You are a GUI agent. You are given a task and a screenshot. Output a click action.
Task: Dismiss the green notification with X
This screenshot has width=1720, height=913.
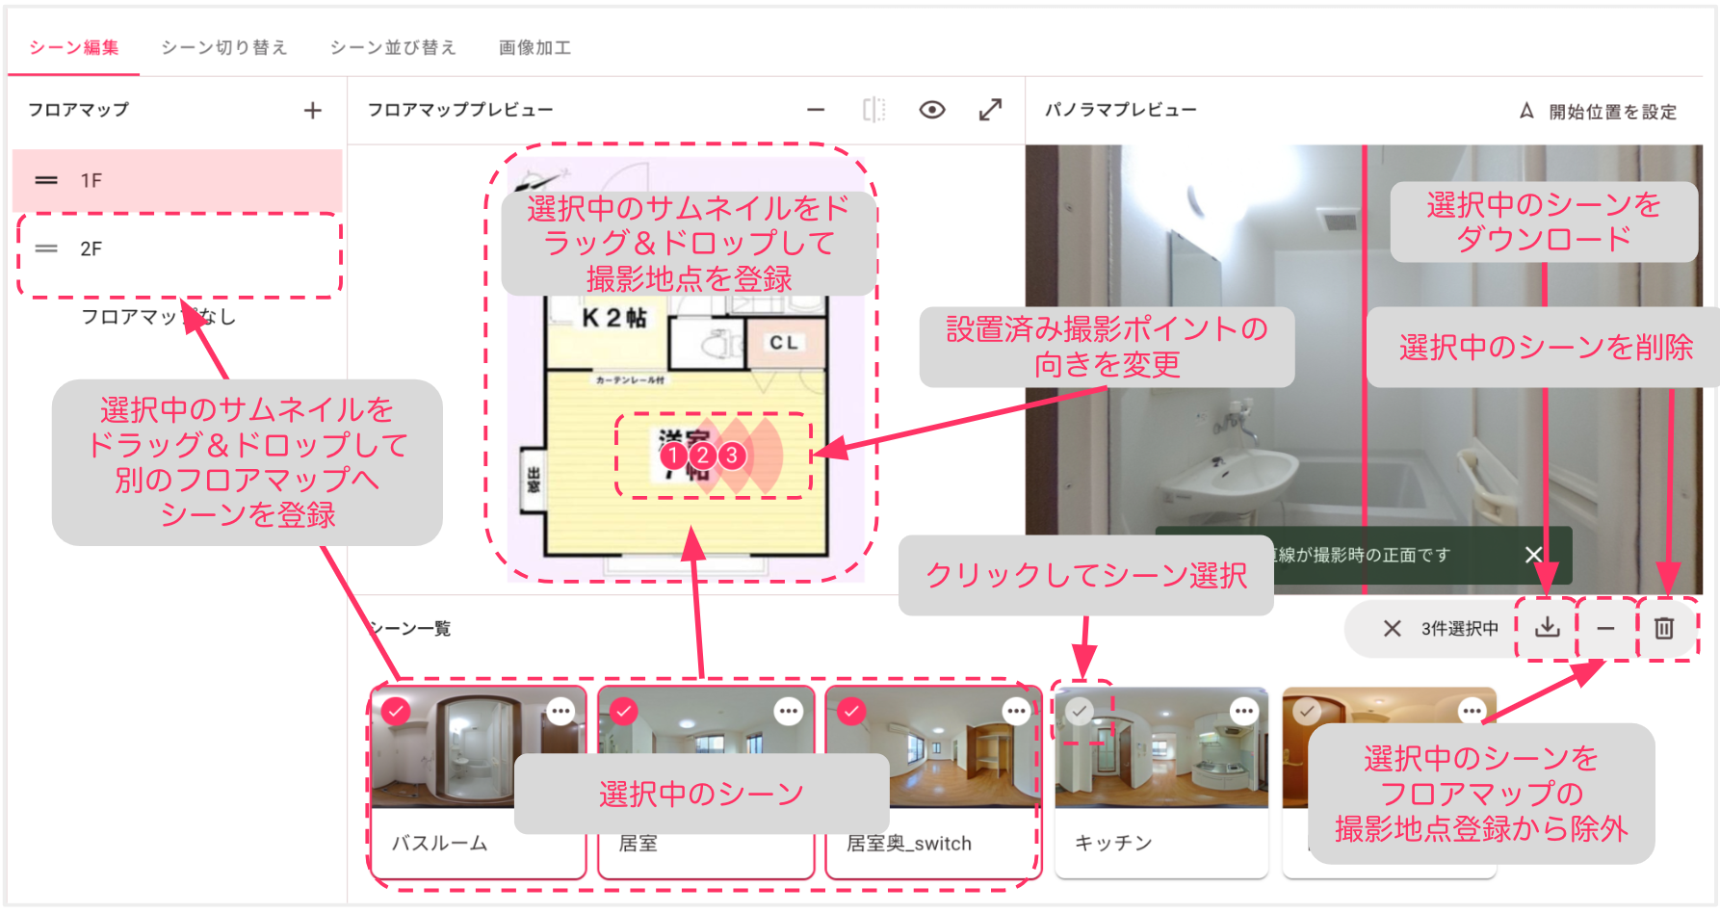[1534, 555]
